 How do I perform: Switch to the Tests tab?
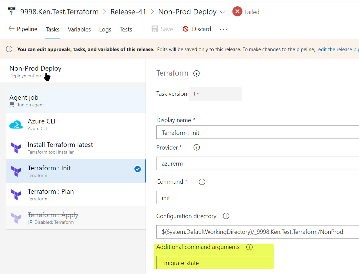126,29
